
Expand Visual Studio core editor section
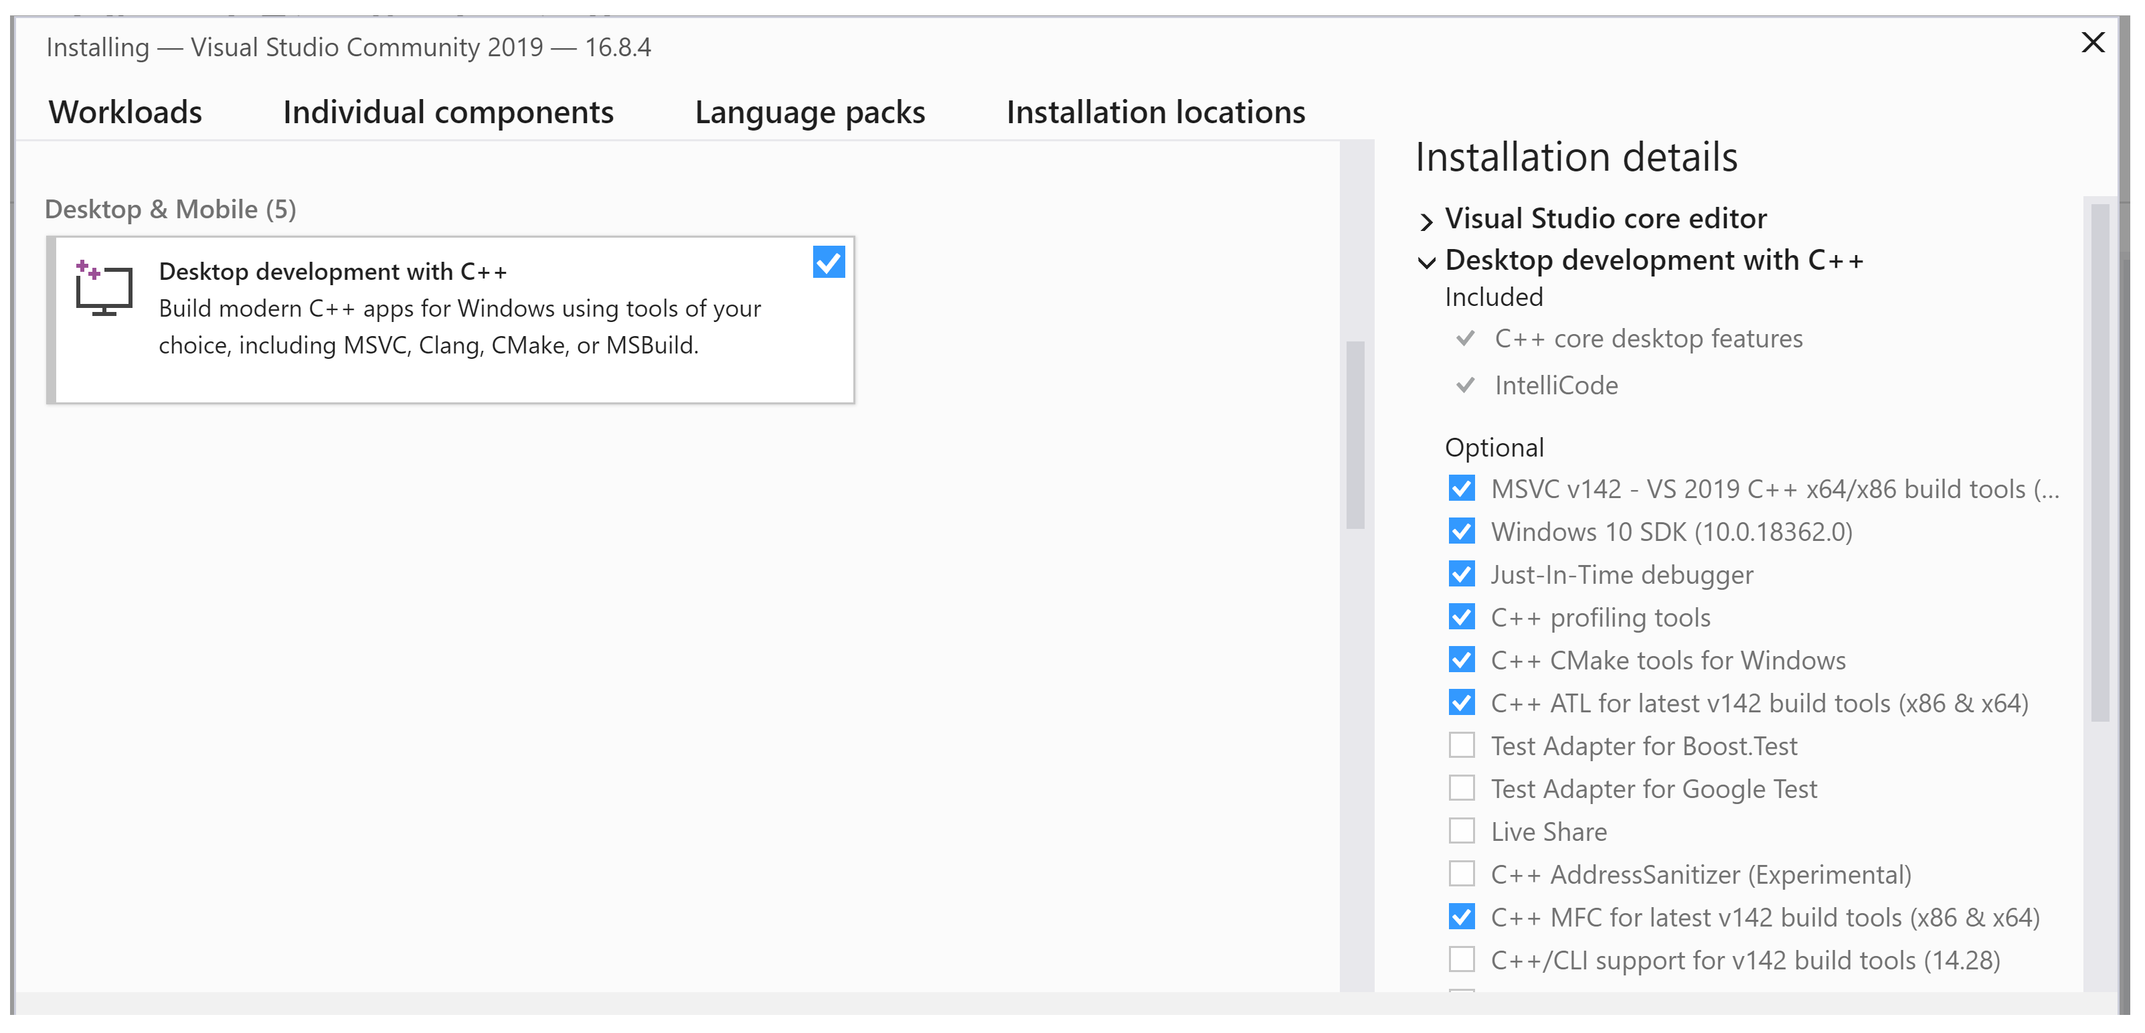point(1426,221)
